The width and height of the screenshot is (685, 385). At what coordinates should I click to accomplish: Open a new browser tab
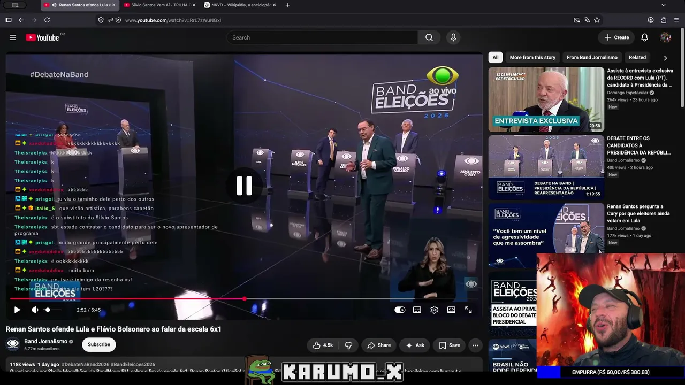coord(287,5)
